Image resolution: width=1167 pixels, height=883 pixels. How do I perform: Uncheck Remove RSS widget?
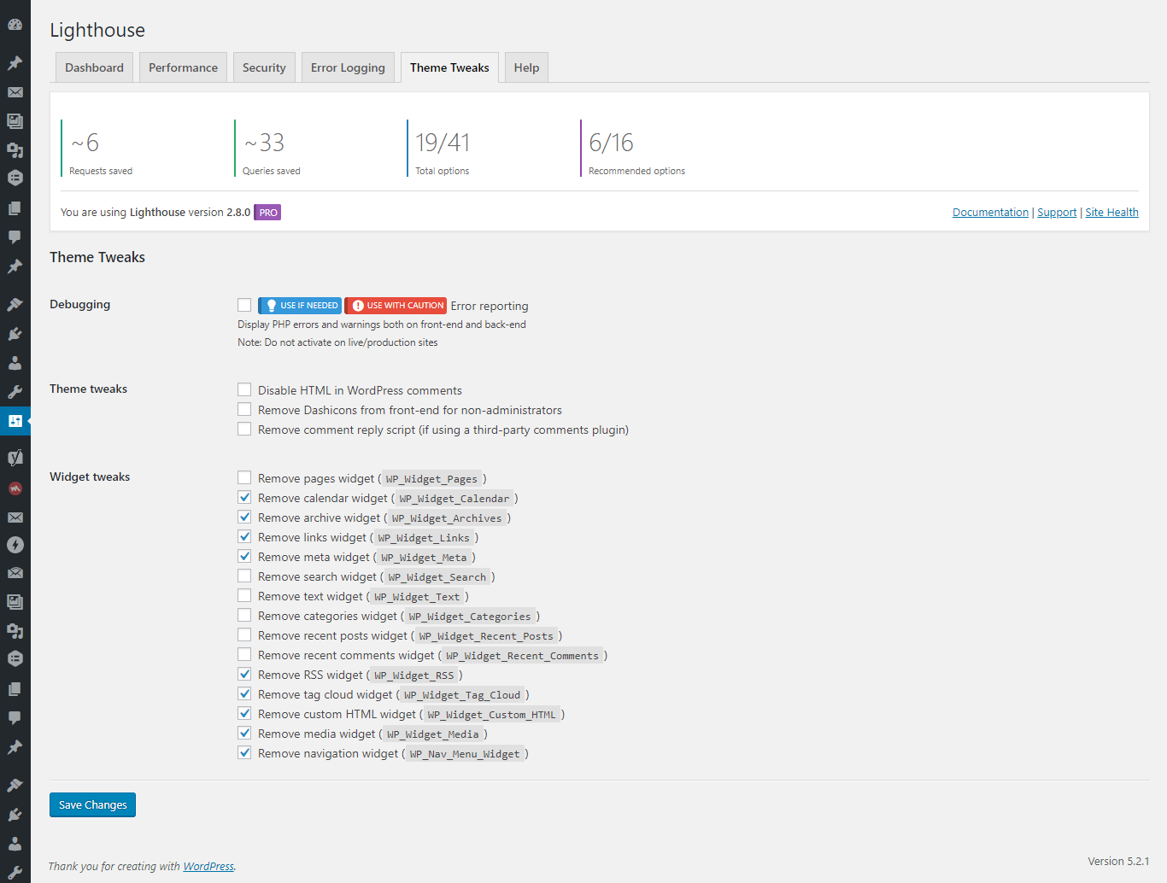(244, 674)
